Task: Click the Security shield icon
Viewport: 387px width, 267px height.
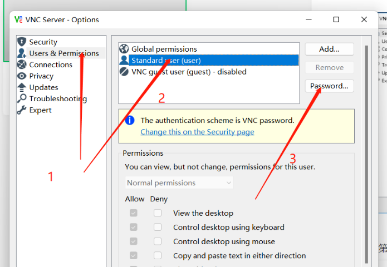Action: click(x=22, y=41)
